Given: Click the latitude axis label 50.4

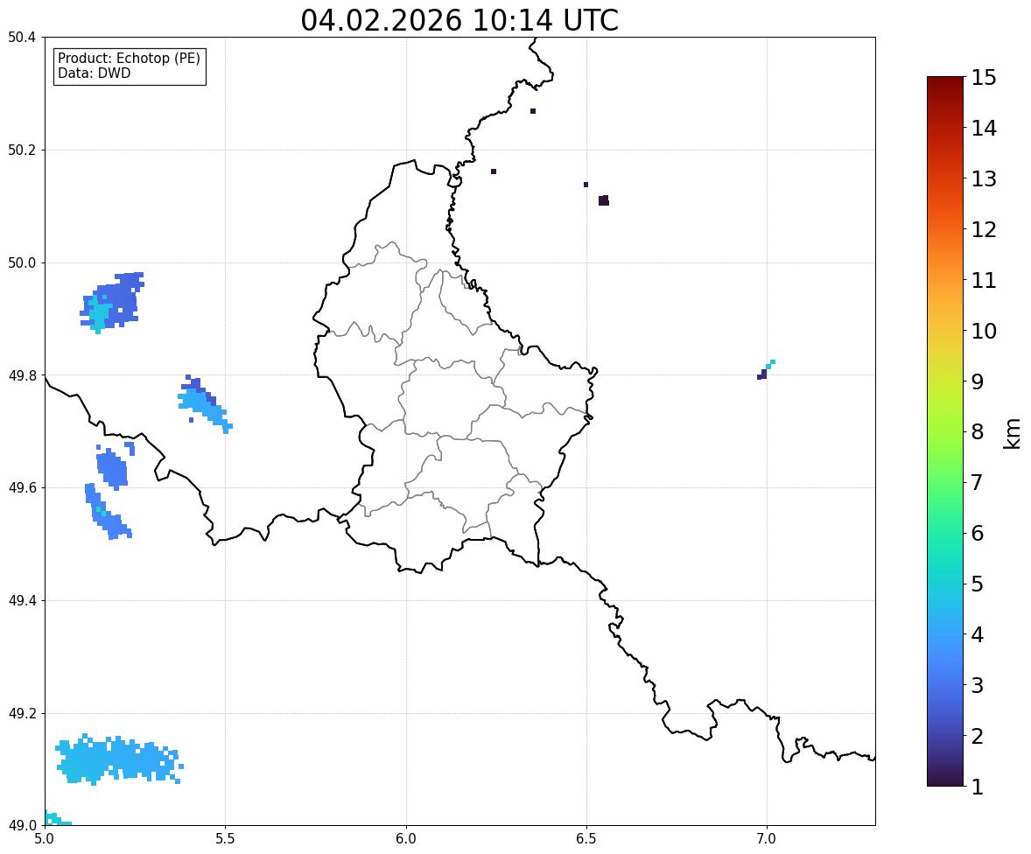Looking at the screenshot, I should (22, 38).
